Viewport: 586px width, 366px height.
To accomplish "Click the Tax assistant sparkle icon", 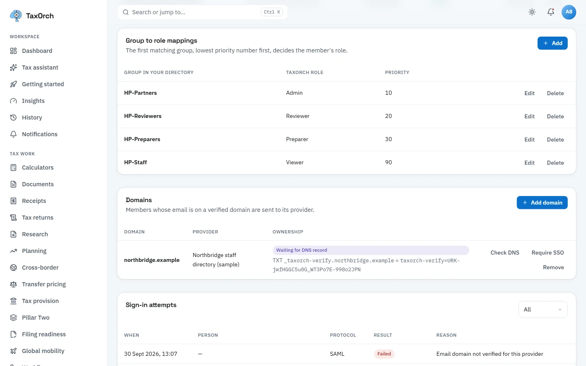I will click(x=13, y=68).
